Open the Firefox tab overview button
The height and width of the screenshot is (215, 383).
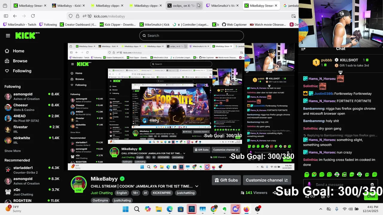click(5, 6)
